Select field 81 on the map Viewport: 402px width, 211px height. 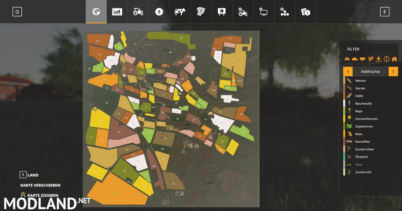(x=102, y=157)
